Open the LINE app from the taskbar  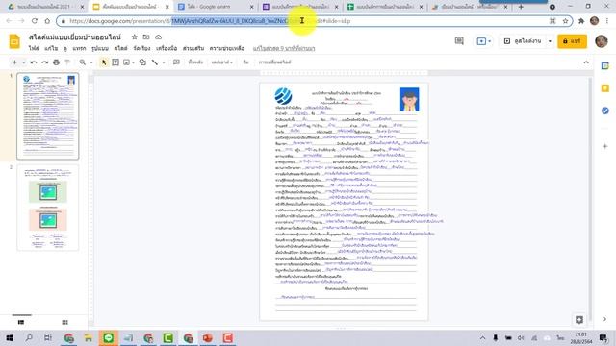(108, 337)
